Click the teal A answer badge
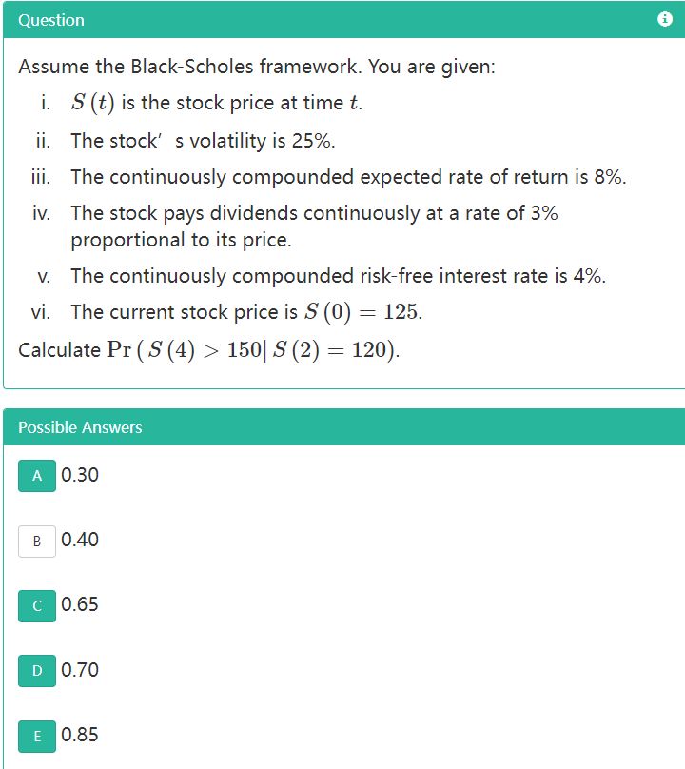 tap(37, 476)
